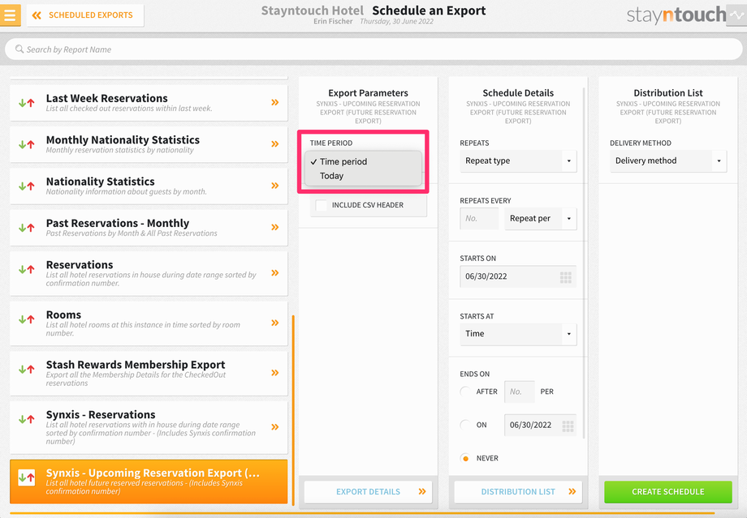Image resolution: width=747 pixels, height=518 pixels.
Task: Click export arrows icon for Reservations
Action: click(27, 269)
